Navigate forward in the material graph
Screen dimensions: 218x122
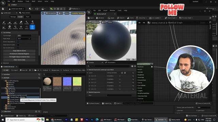pyautogui.click(x=144, y=23)
